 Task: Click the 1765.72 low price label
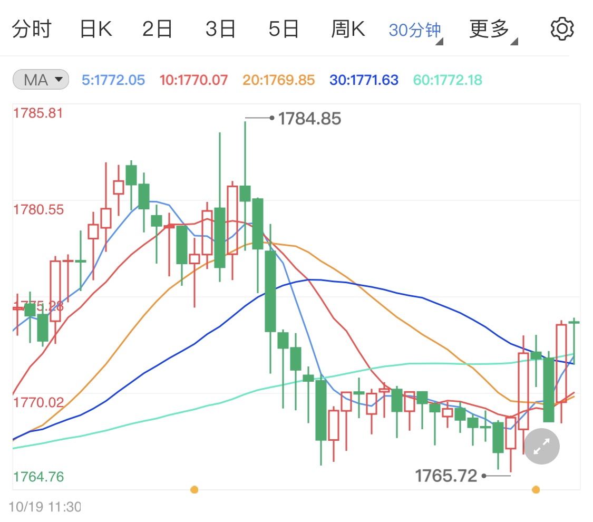coord(446,476)
